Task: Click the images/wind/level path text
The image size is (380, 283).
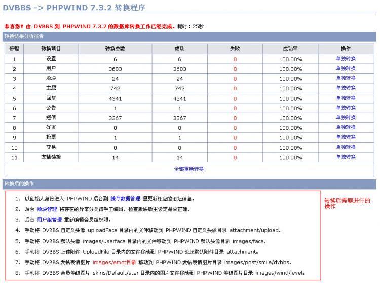Action: 280,273
